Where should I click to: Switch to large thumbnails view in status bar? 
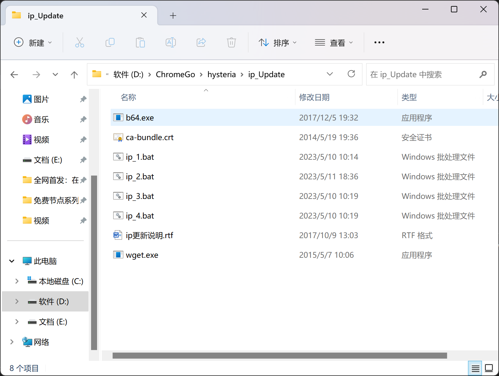tap(489, 368)
